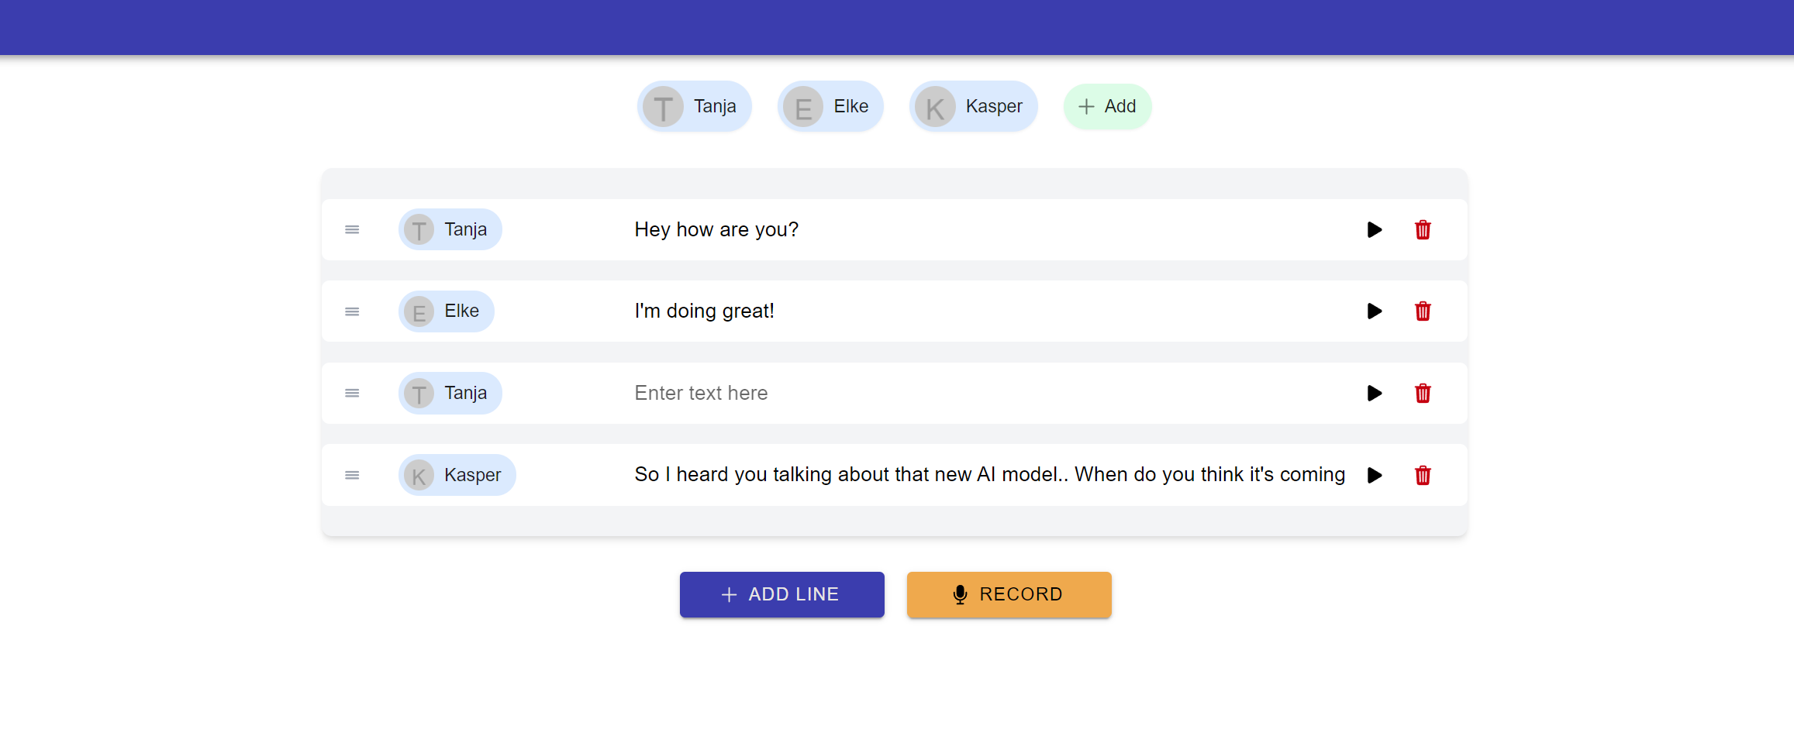Delete Kasper's AI model line
Screen dimensions: 1794x750
coord(1423,475)
